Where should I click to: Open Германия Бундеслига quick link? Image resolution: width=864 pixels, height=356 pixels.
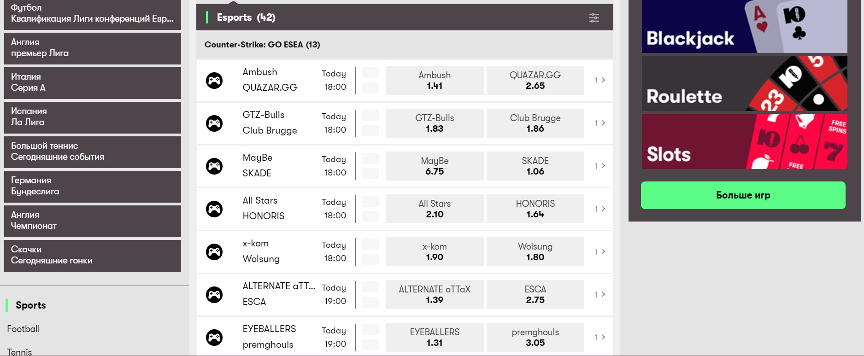click(x=92, y=187)
